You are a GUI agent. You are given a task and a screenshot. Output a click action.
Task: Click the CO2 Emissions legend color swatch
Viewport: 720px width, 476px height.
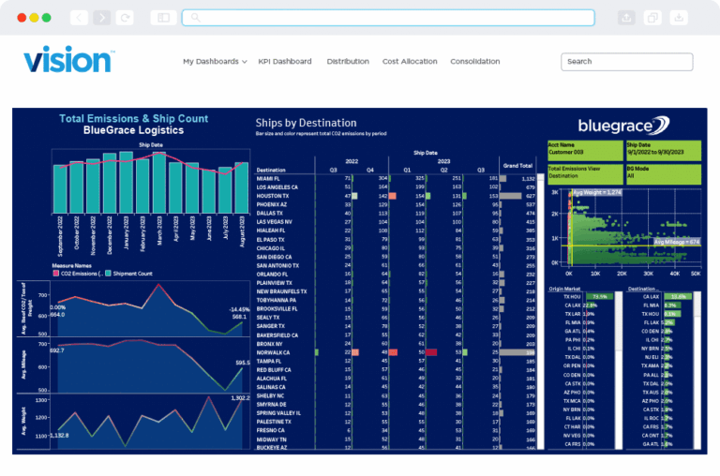tap(56, 274)
